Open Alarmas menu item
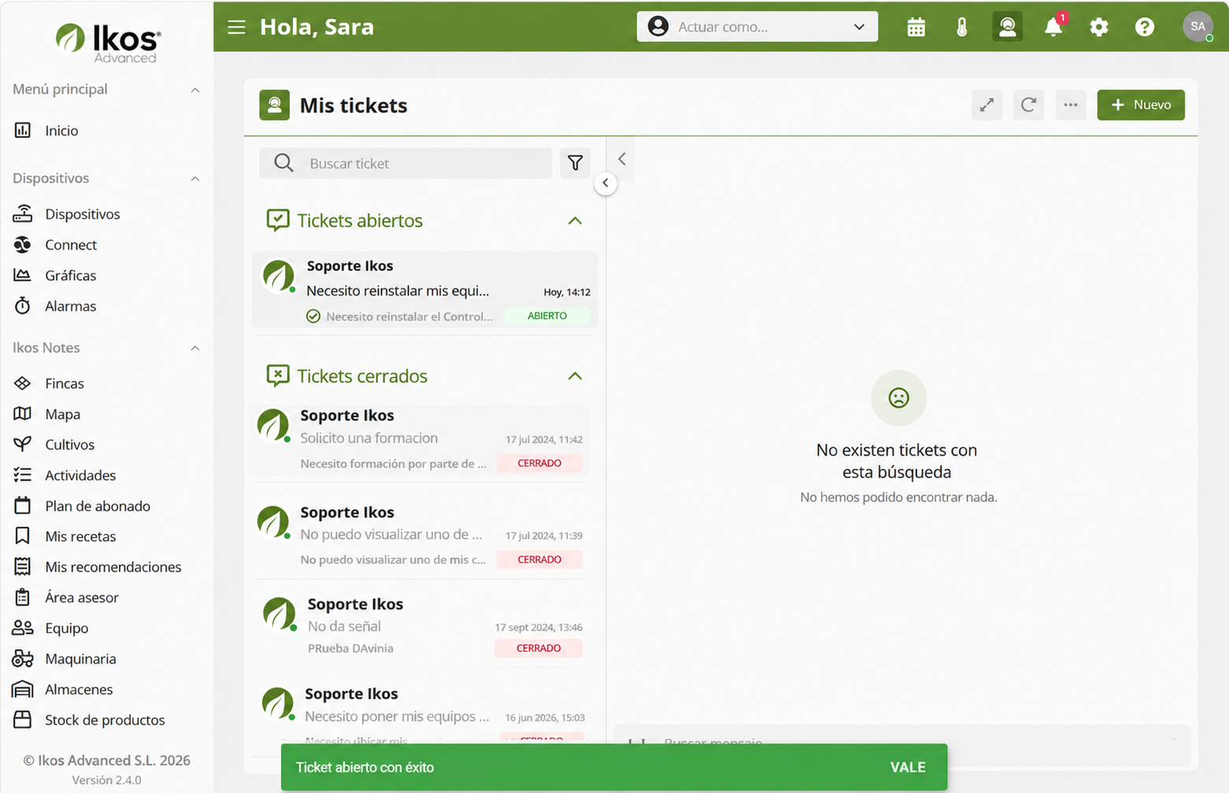 70,306
